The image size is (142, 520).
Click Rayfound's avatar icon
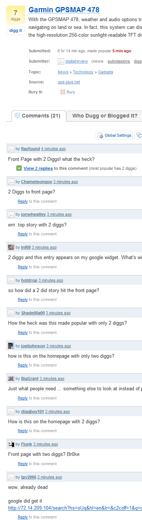(x=11, y=149)
